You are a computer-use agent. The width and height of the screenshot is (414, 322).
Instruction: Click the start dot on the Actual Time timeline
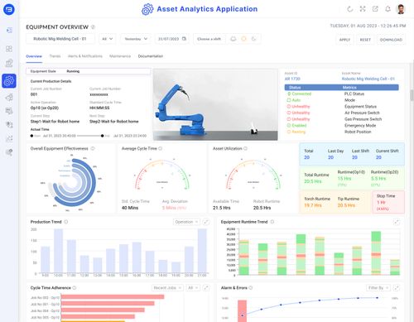(31, 136)
